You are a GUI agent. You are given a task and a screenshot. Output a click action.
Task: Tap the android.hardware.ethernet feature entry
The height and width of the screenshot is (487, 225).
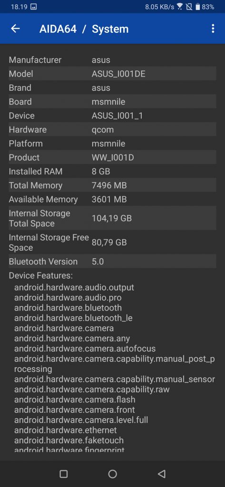(x=66, y=430)
